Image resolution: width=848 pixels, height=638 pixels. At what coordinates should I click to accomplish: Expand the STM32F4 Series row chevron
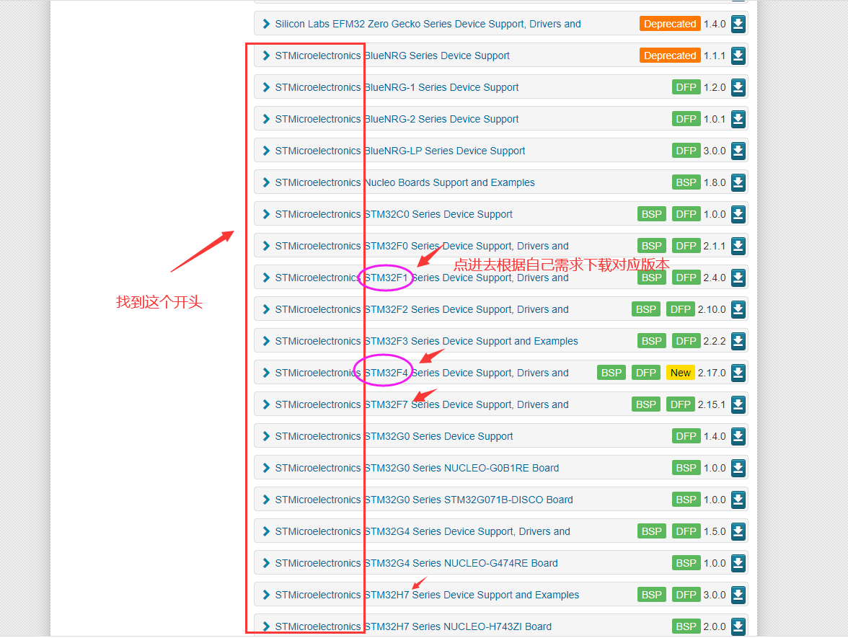point(266,373)
